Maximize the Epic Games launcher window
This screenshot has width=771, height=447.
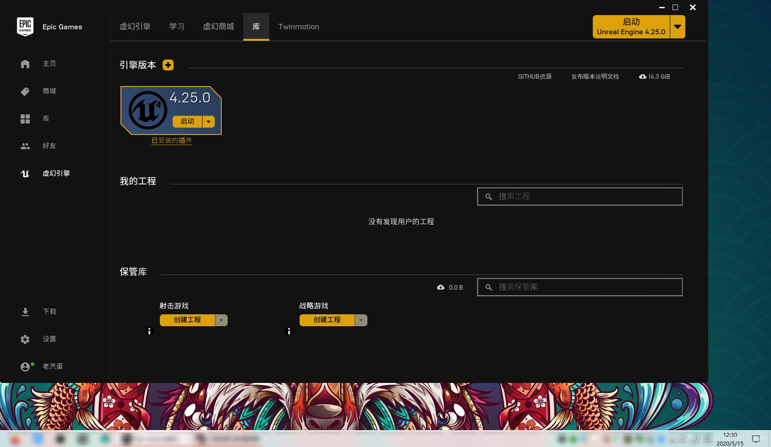click(675, 7)
